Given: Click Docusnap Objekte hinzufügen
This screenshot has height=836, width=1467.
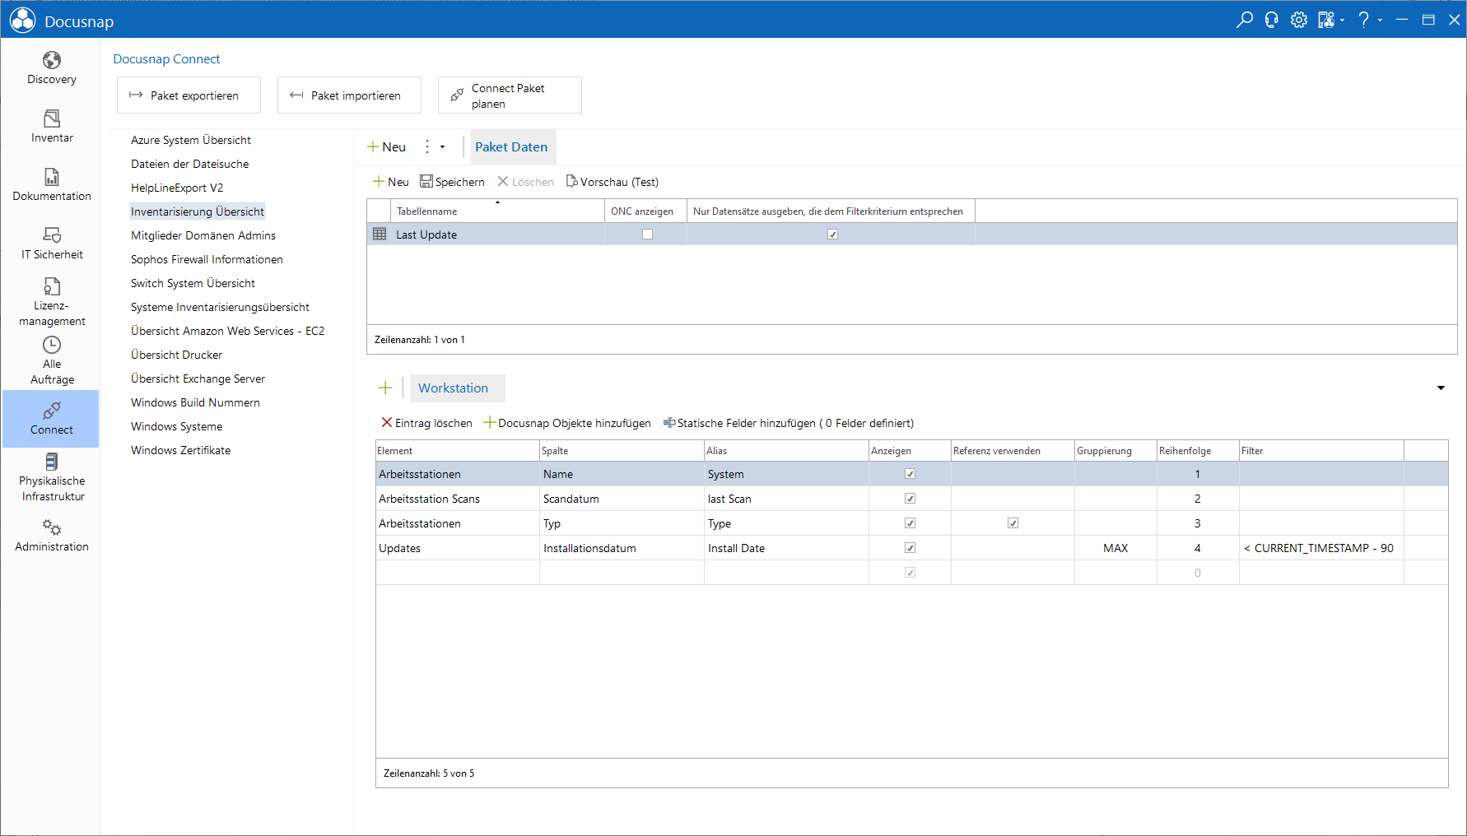Looking at the screenshot, I should click(x=567, y=423).
